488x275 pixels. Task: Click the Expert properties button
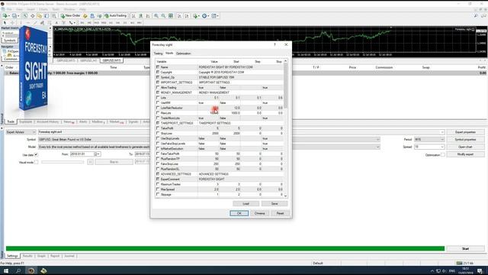[465, 132]
